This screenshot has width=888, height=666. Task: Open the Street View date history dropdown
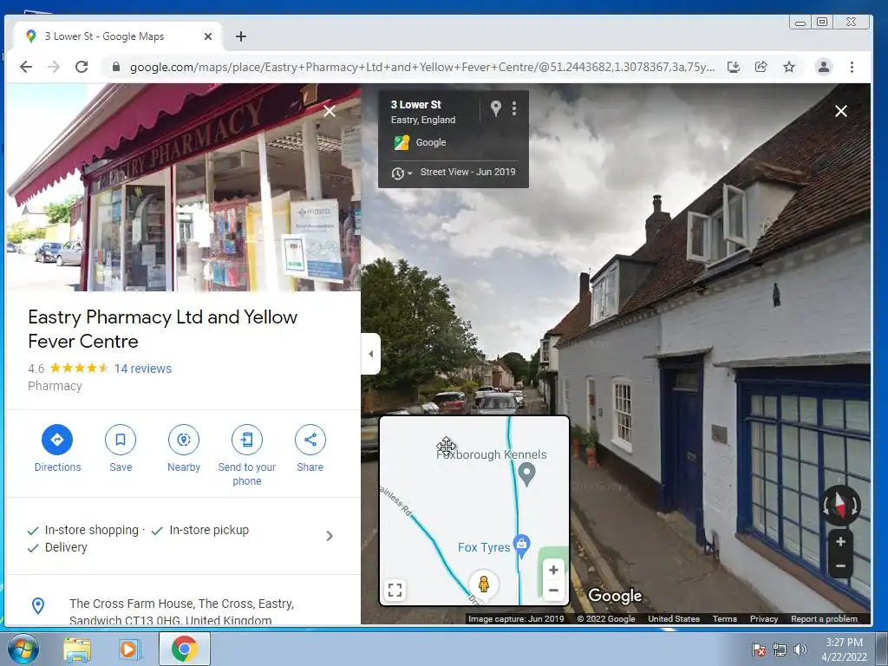point(402,173)
